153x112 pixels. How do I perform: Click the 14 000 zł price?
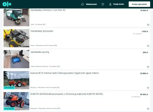pyautogui.click(x=144, y=10)
